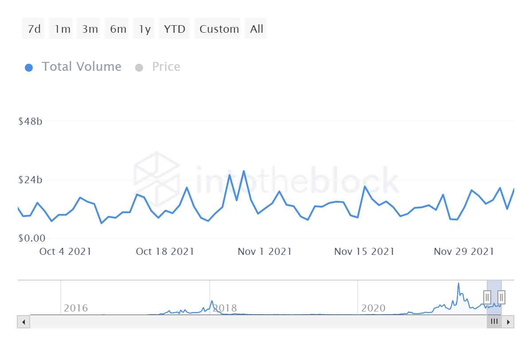The width and height of the screenshot is (532, 354).
Task: Select the 1y time range
Action: tap(144, 29)
